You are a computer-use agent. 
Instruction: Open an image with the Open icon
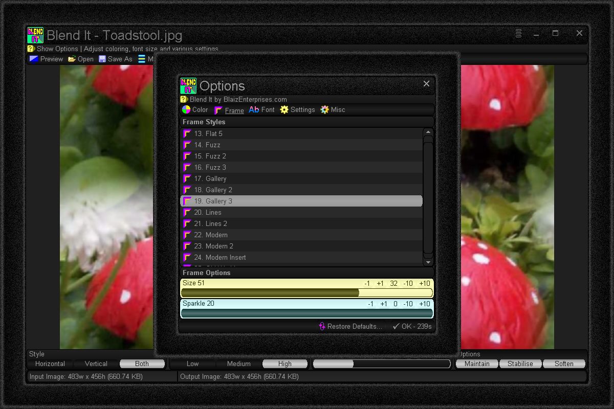(x=72, y=59)
